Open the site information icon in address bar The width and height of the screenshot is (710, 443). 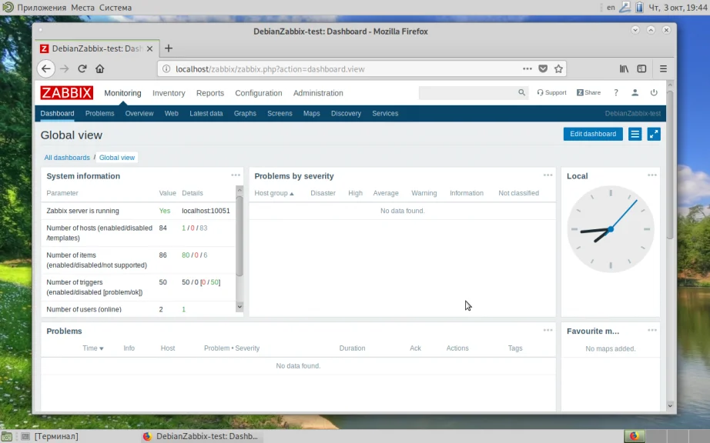[x=166, y=68]
